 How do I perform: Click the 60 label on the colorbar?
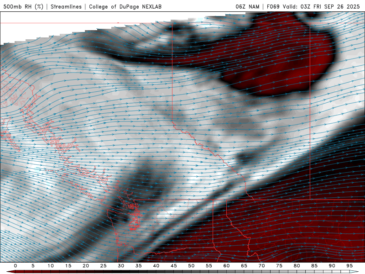226,266
